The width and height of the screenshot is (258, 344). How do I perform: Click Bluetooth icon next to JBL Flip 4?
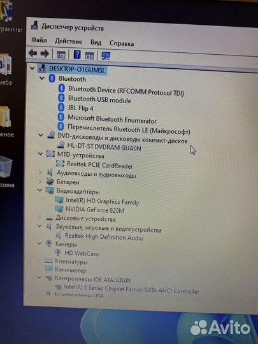click(61, 107)
